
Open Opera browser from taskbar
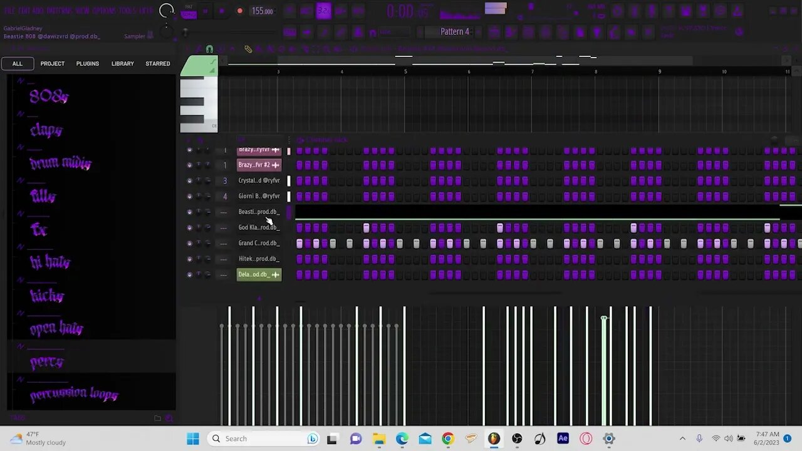click(x=586, y=438)
